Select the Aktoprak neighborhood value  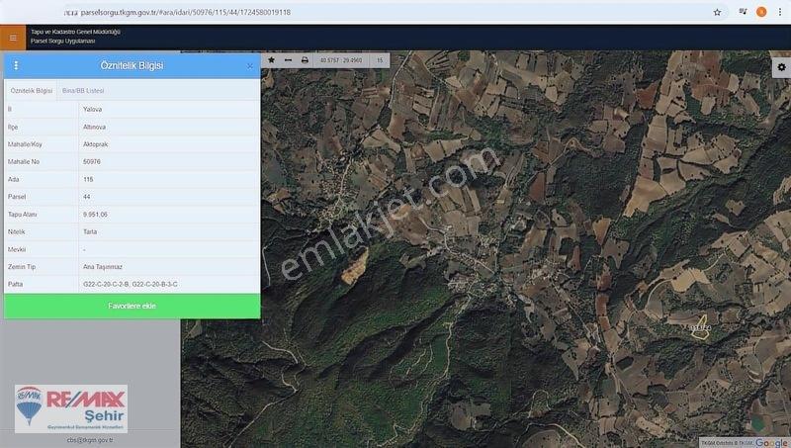95,144
